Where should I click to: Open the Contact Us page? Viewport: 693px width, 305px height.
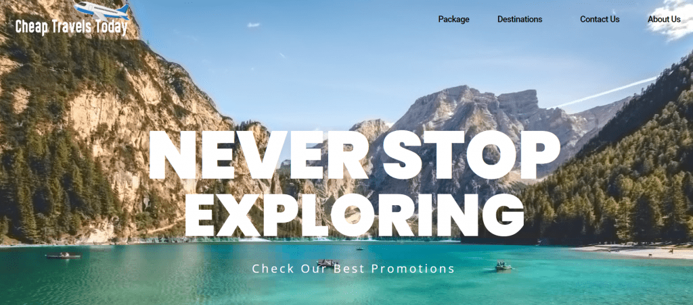[600, 20]
